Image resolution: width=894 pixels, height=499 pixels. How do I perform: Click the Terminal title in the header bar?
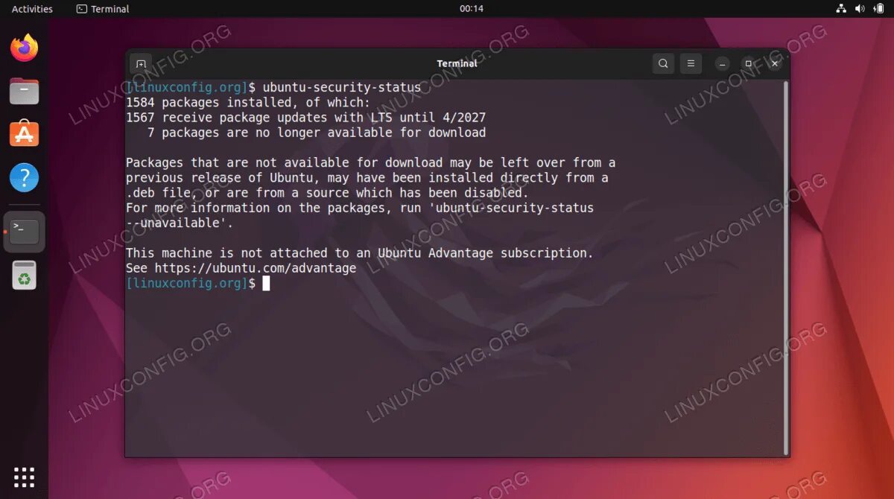click(457, 64)
